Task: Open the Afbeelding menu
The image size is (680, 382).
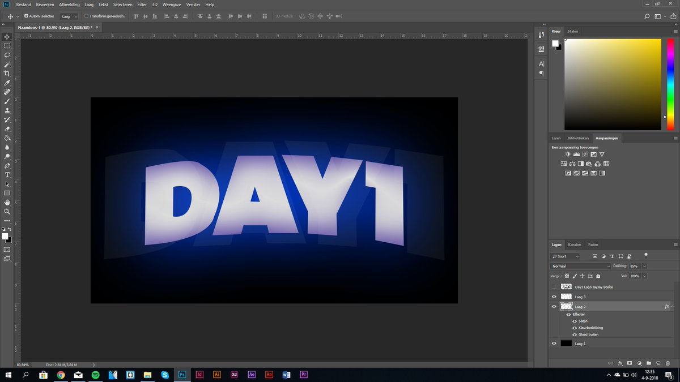Action: (x=69, y=5)
